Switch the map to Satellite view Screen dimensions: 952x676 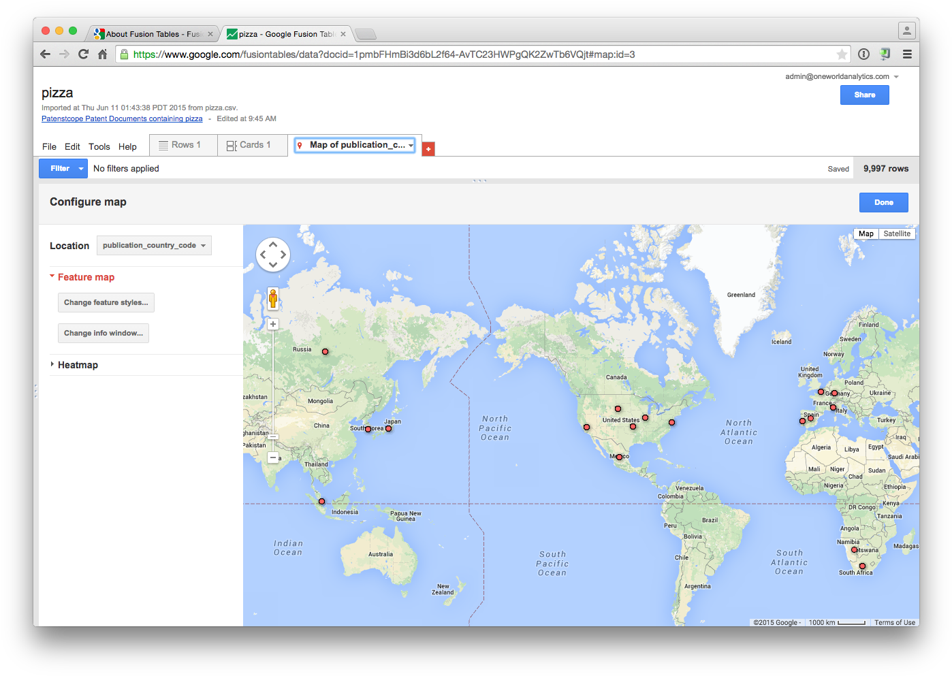tap(896, 234)
